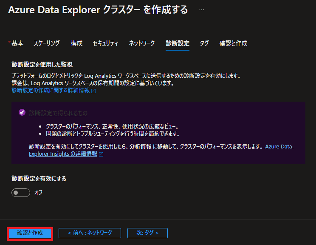Click the blue 確認と作成 button at bottom

point(30,233)
